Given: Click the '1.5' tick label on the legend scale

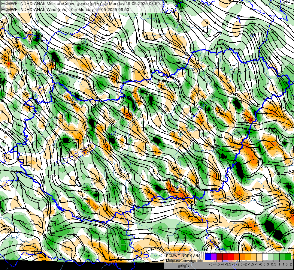Looking at the screenshot, I should pyautogui.click(x=285, y=264).
